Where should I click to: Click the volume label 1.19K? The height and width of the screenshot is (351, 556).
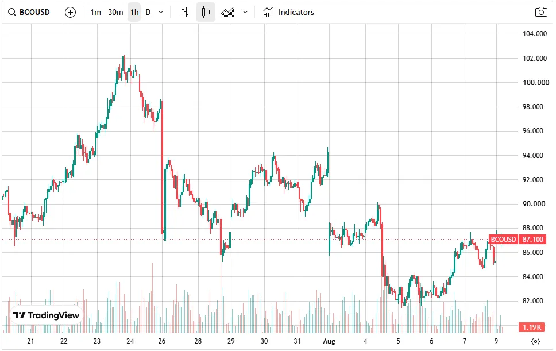[x=531, y=327]
